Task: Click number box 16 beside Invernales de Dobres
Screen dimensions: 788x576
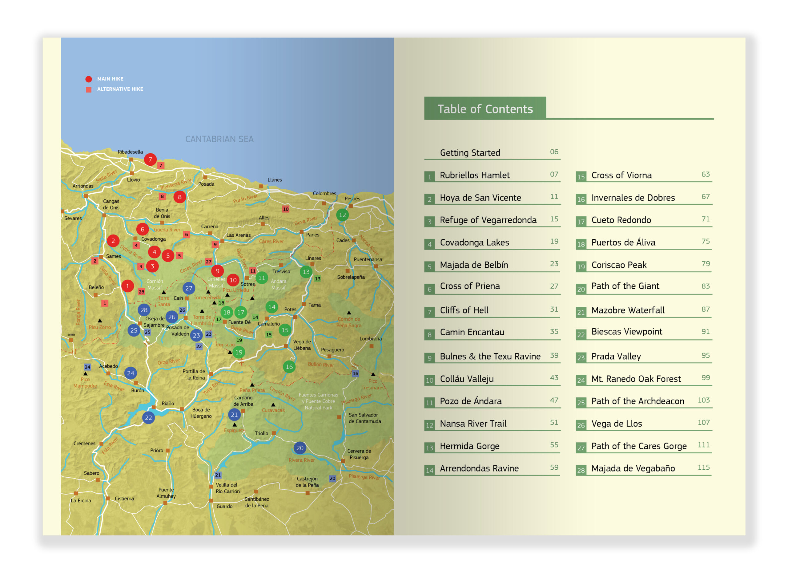Action: click(x=581, y=199)
